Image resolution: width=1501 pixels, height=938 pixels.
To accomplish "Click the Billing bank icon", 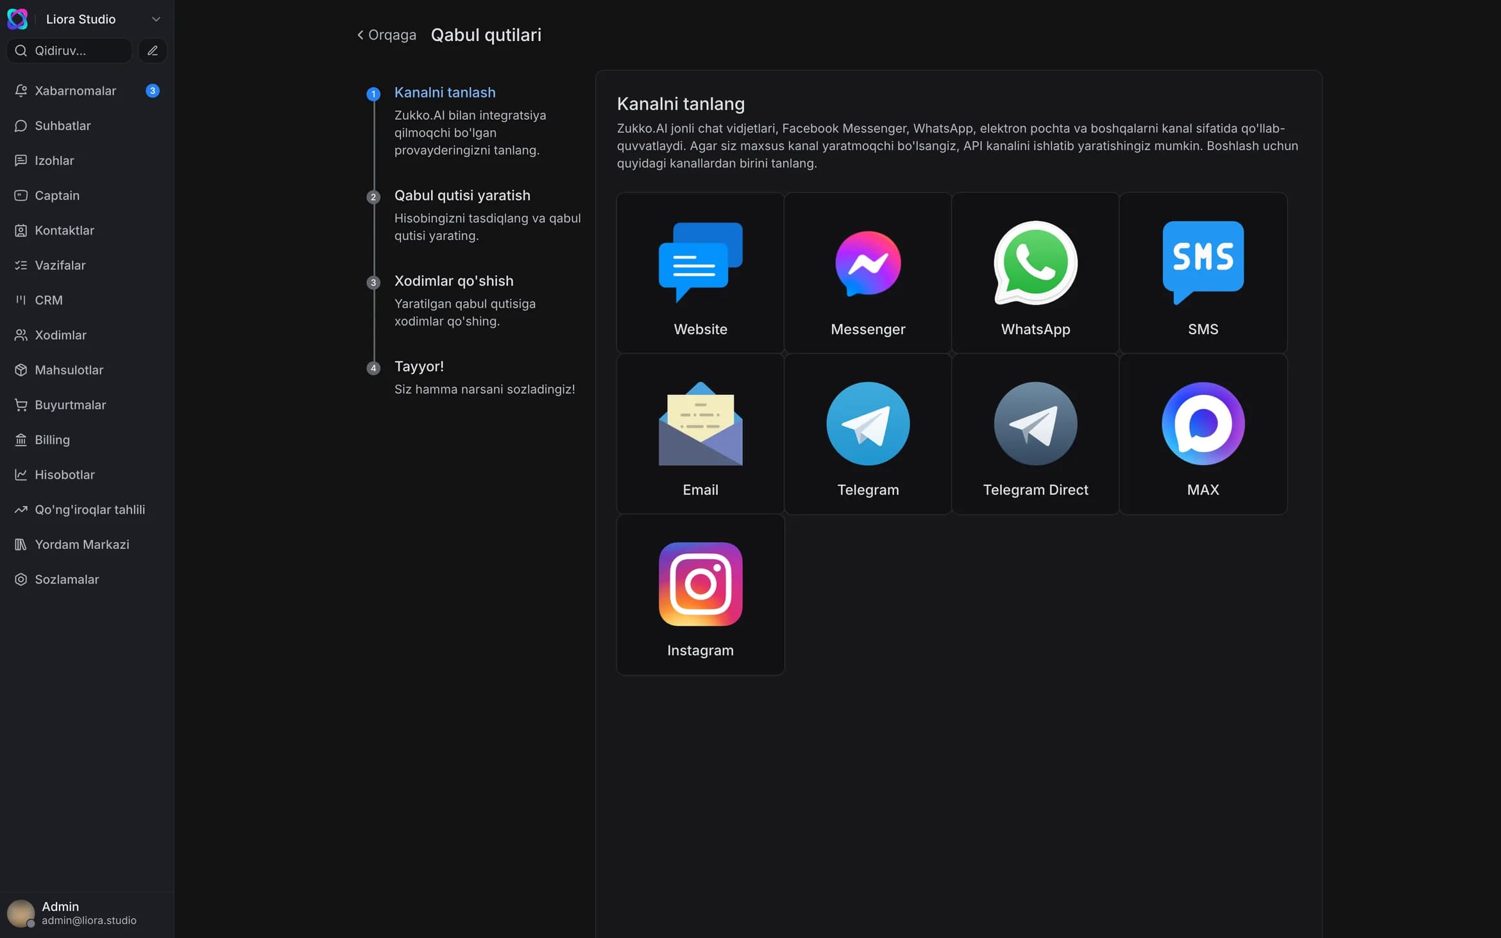I will click(x=21, y=440).
